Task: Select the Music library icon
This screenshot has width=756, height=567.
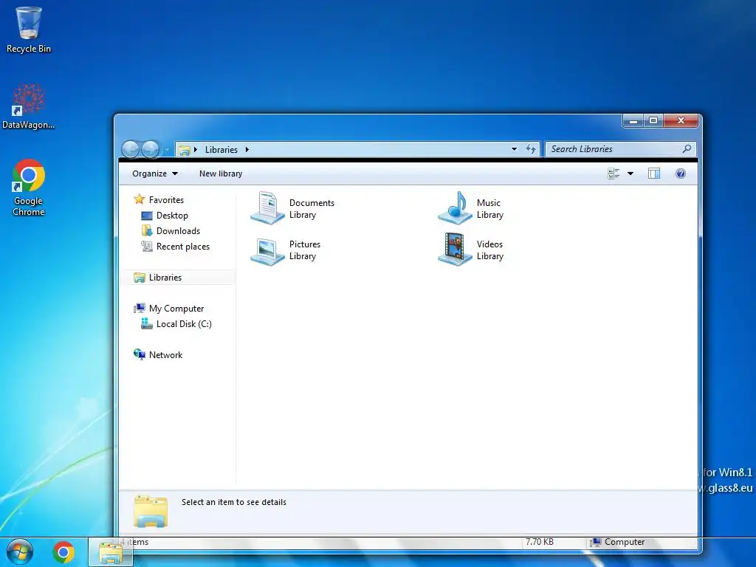Action: [x=455, y=208]
